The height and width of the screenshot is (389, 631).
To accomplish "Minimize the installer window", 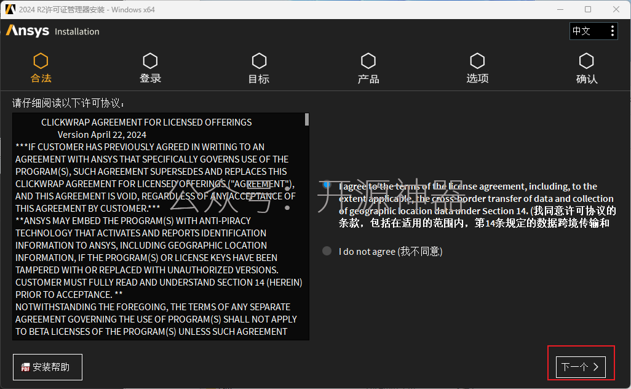I will 560,9.
